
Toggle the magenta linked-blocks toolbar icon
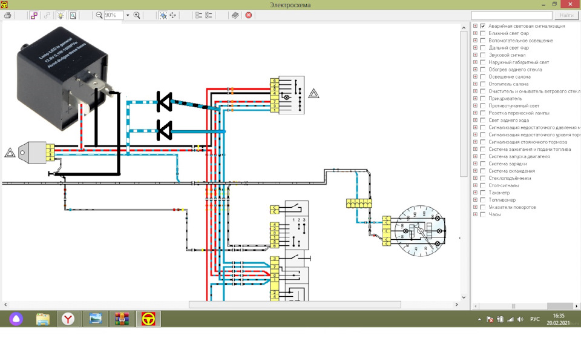tap(34, 15)
